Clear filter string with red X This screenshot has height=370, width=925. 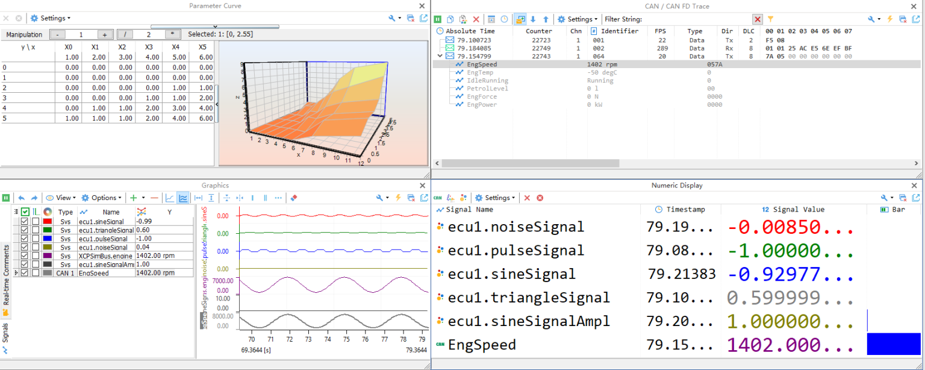tap(758, 19)
